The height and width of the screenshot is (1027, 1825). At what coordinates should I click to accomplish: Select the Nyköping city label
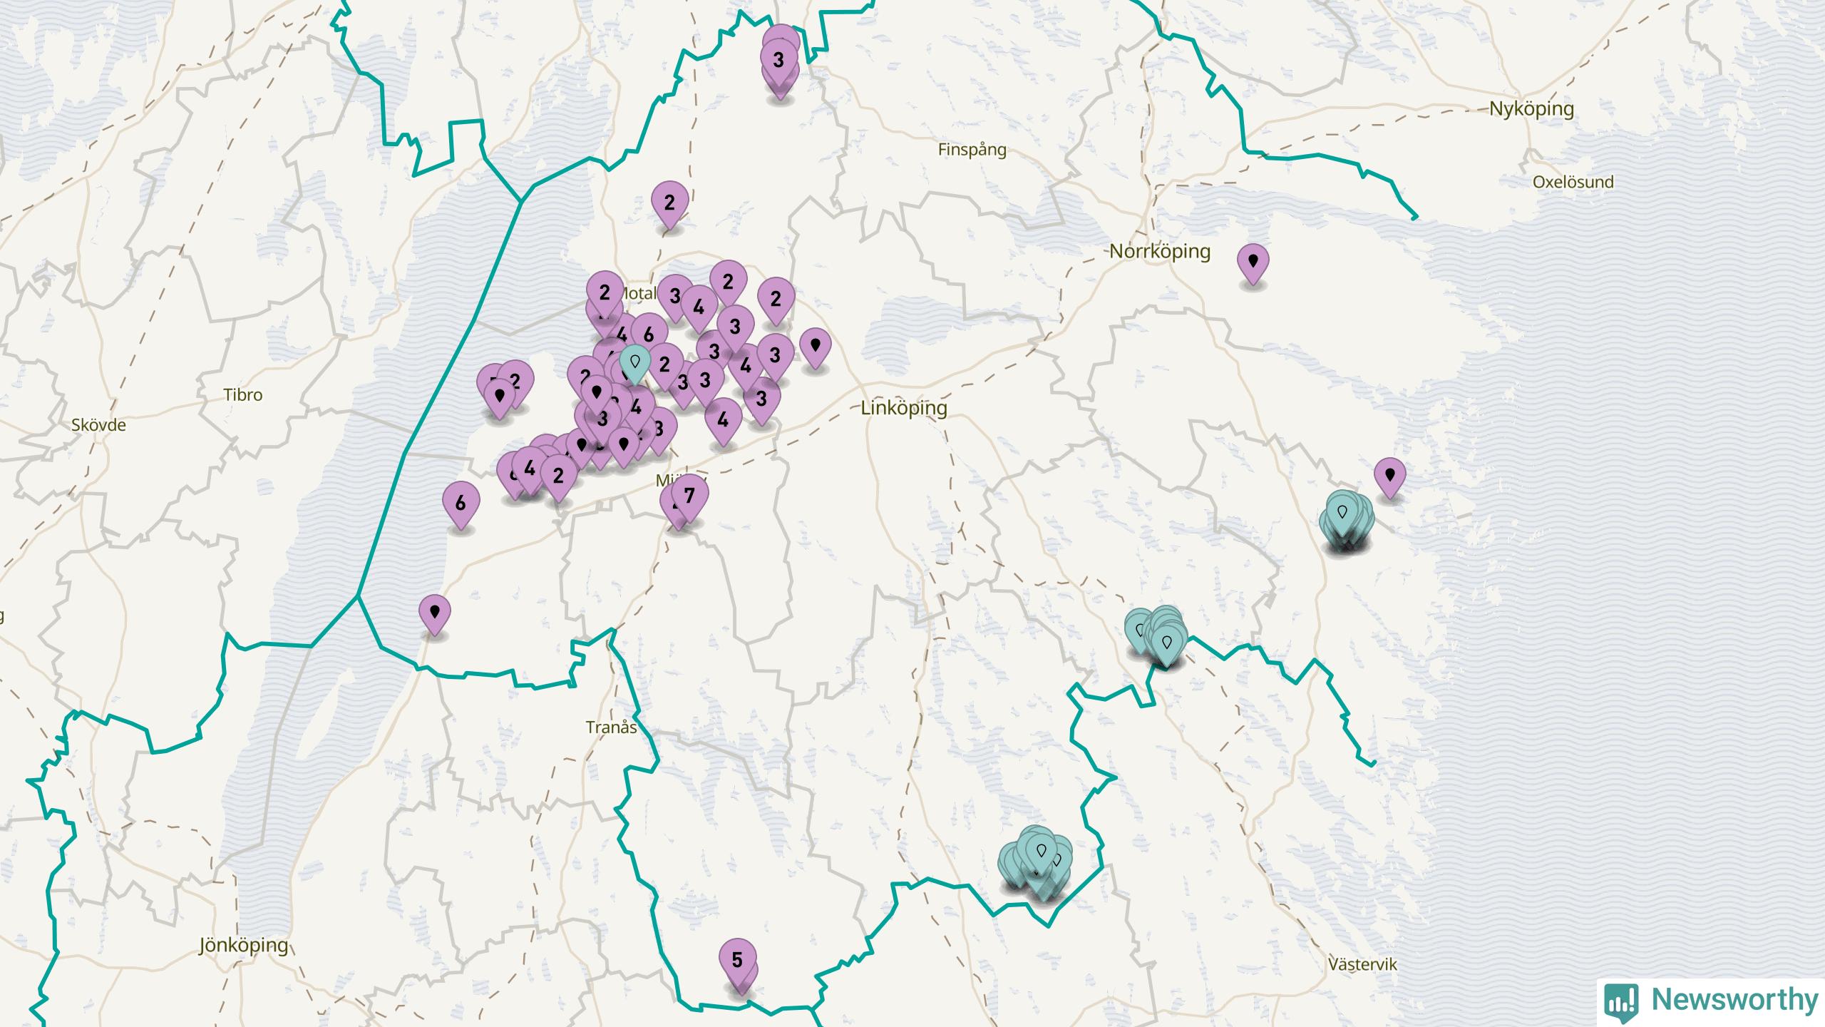[1531, 109]
